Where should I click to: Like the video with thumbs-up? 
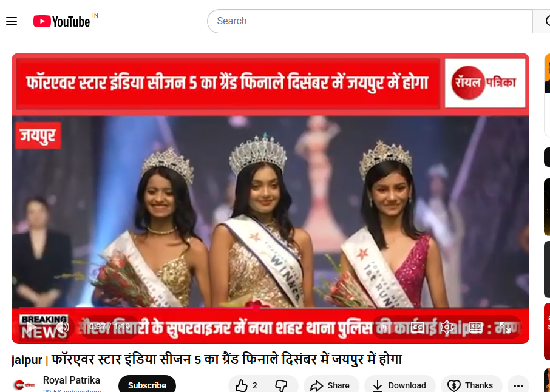pos(248,385)
